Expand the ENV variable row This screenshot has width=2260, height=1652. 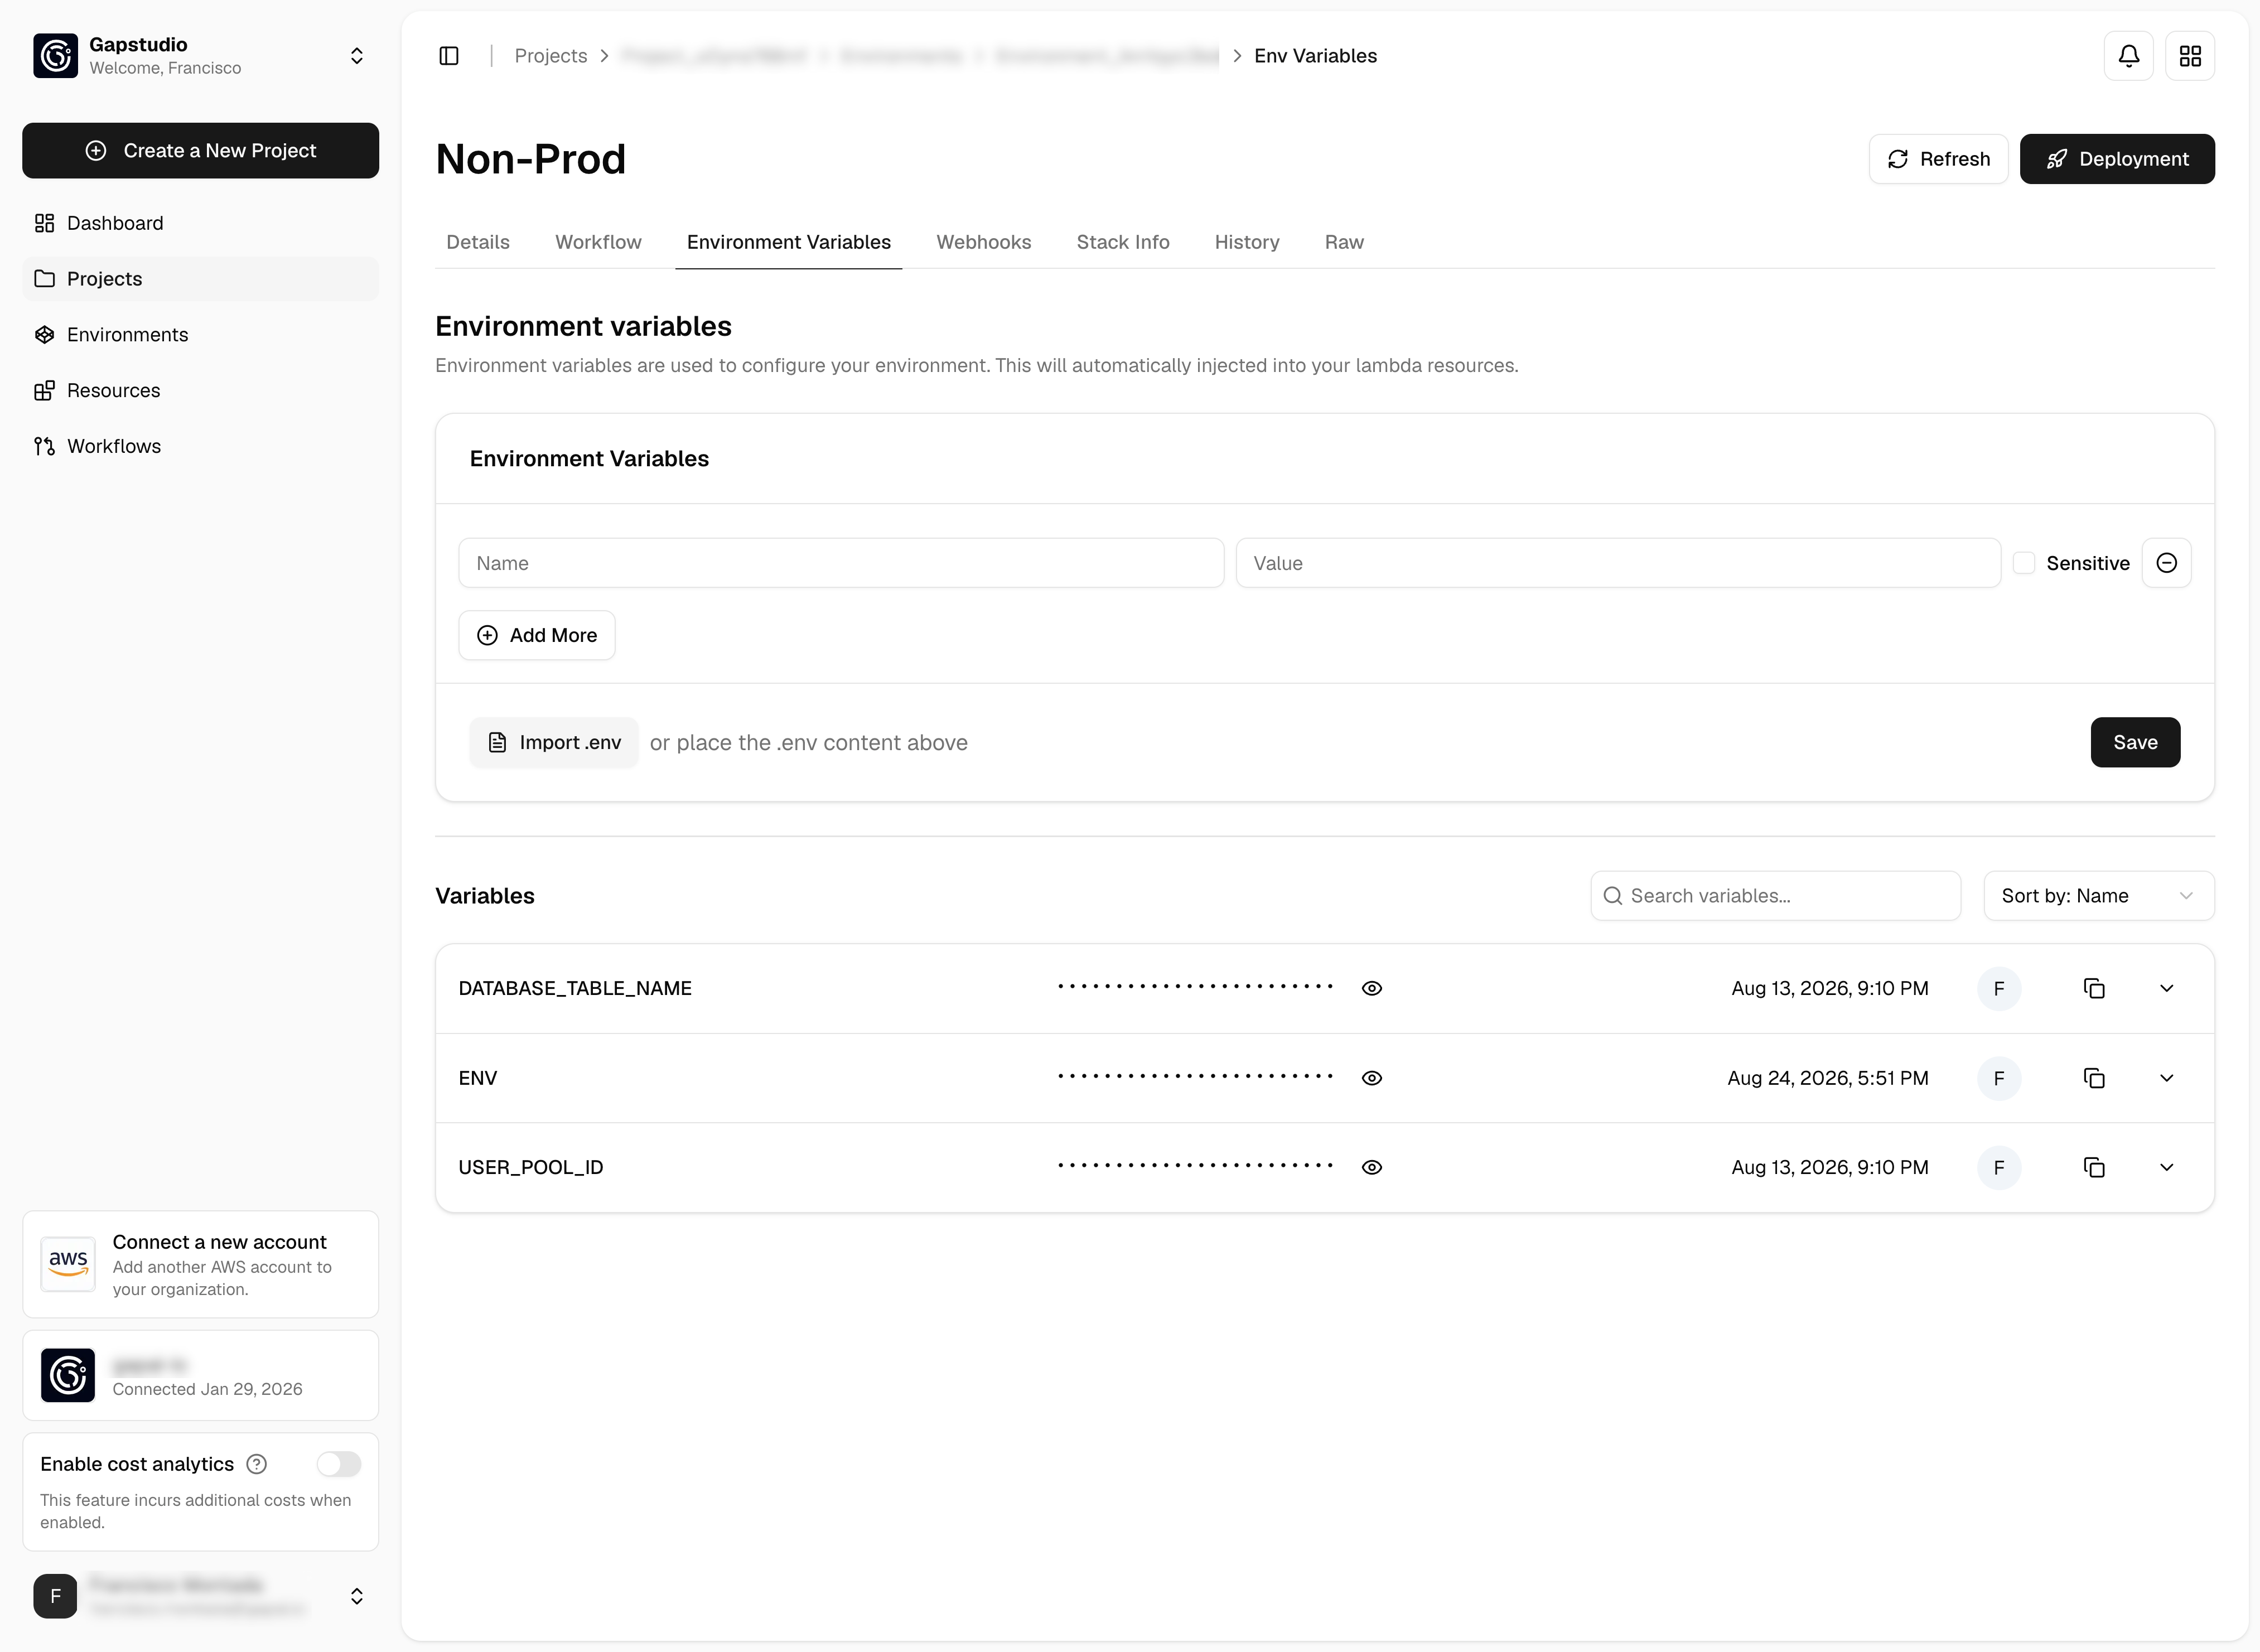click(2167, 1078)
